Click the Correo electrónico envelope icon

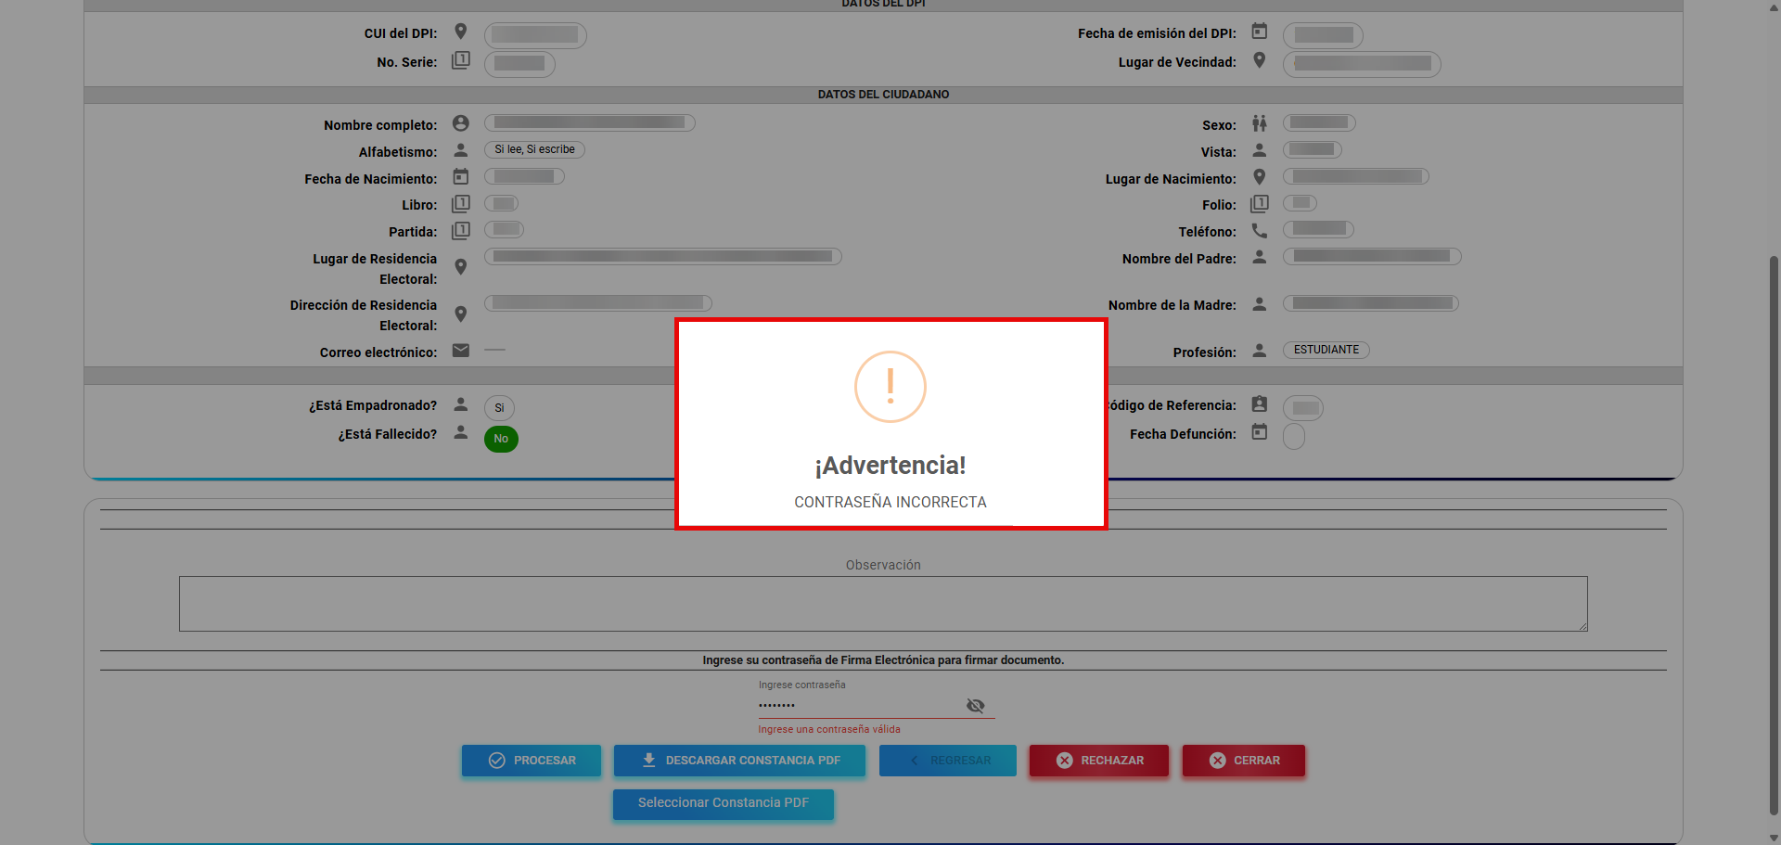click(460, 351)
